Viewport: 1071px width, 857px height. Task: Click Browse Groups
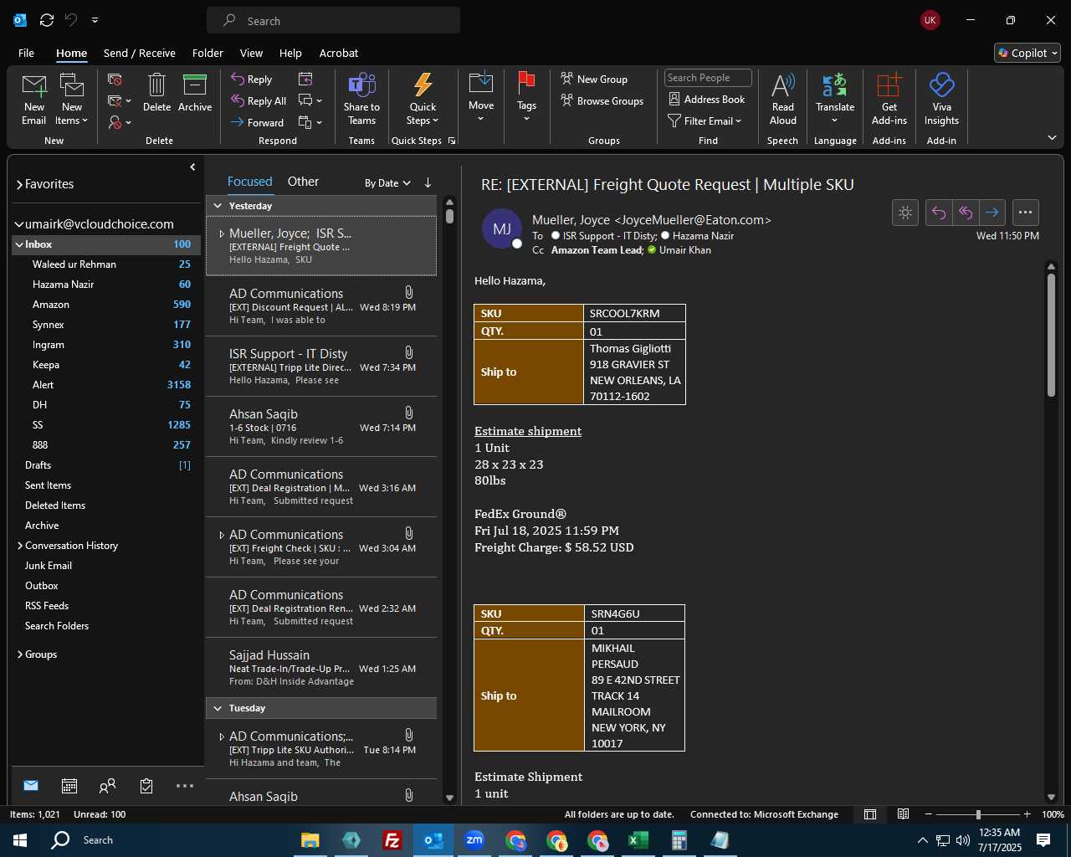click(x=602, y=100)
